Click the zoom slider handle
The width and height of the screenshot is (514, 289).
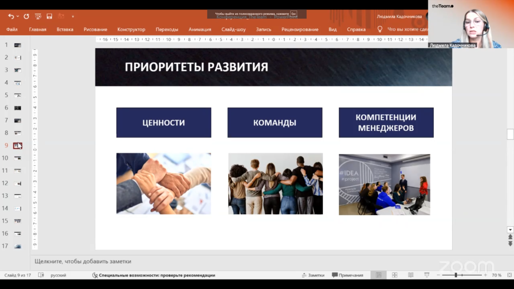click(x=456, y=275)
